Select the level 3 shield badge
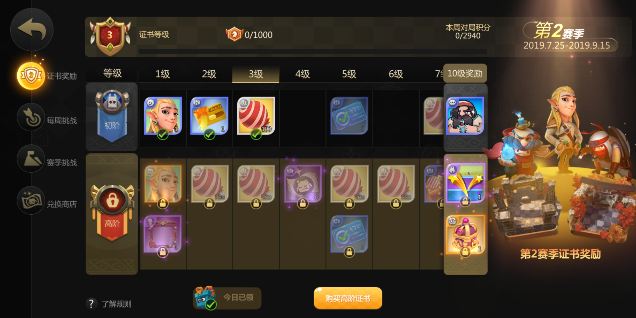This screenshot has width=636, height=318. click(110, 36)
